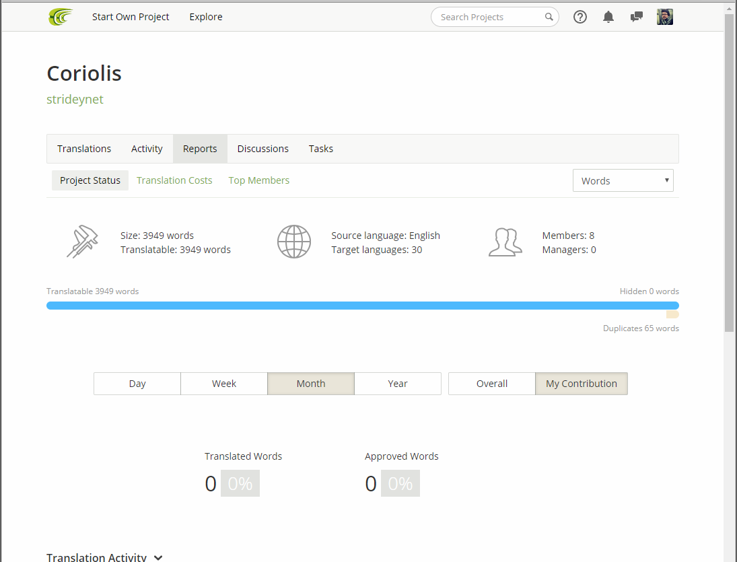Viewport: 737px width, 562px height.
Task: Click Translated Words 0% badge
Action: [x=240, y=483]
